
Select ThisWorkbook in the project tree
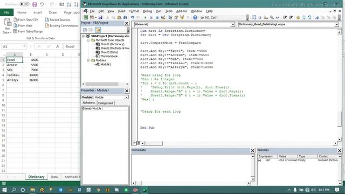point(109,56)
